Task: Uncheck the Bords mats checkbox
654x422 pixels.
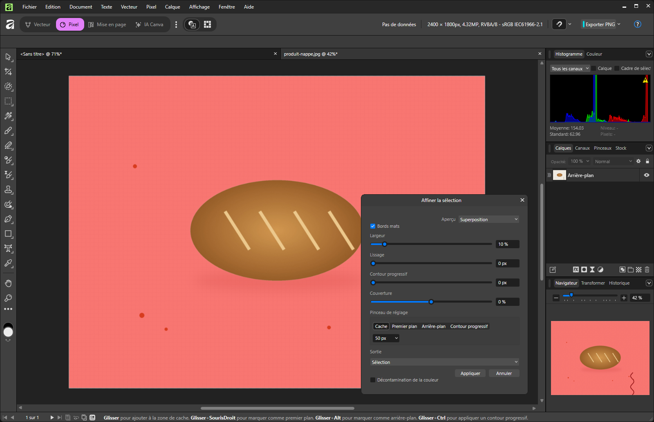Action: tap(373, 226)
